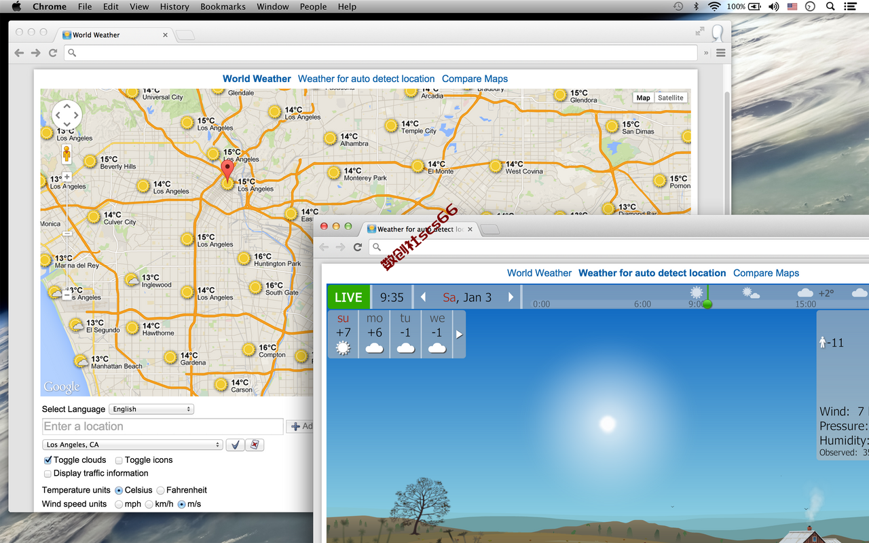Select the World Weather tab
The height and width of the screenshot is (543, 869).
114,35
